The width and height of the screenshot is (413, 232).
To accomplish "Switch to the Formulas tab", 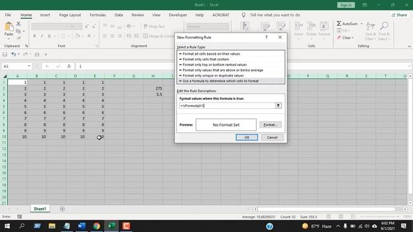I will pyautogui.click(x=97, y=15).
